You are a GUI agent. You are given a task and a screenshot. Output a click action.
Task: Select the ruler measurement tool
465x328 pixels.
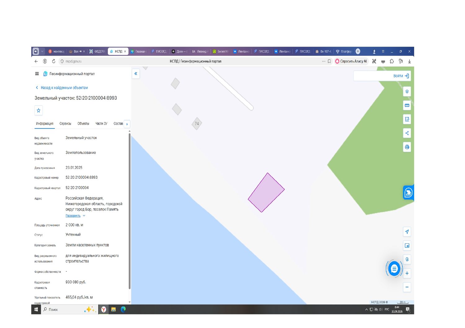coord(407,105)
